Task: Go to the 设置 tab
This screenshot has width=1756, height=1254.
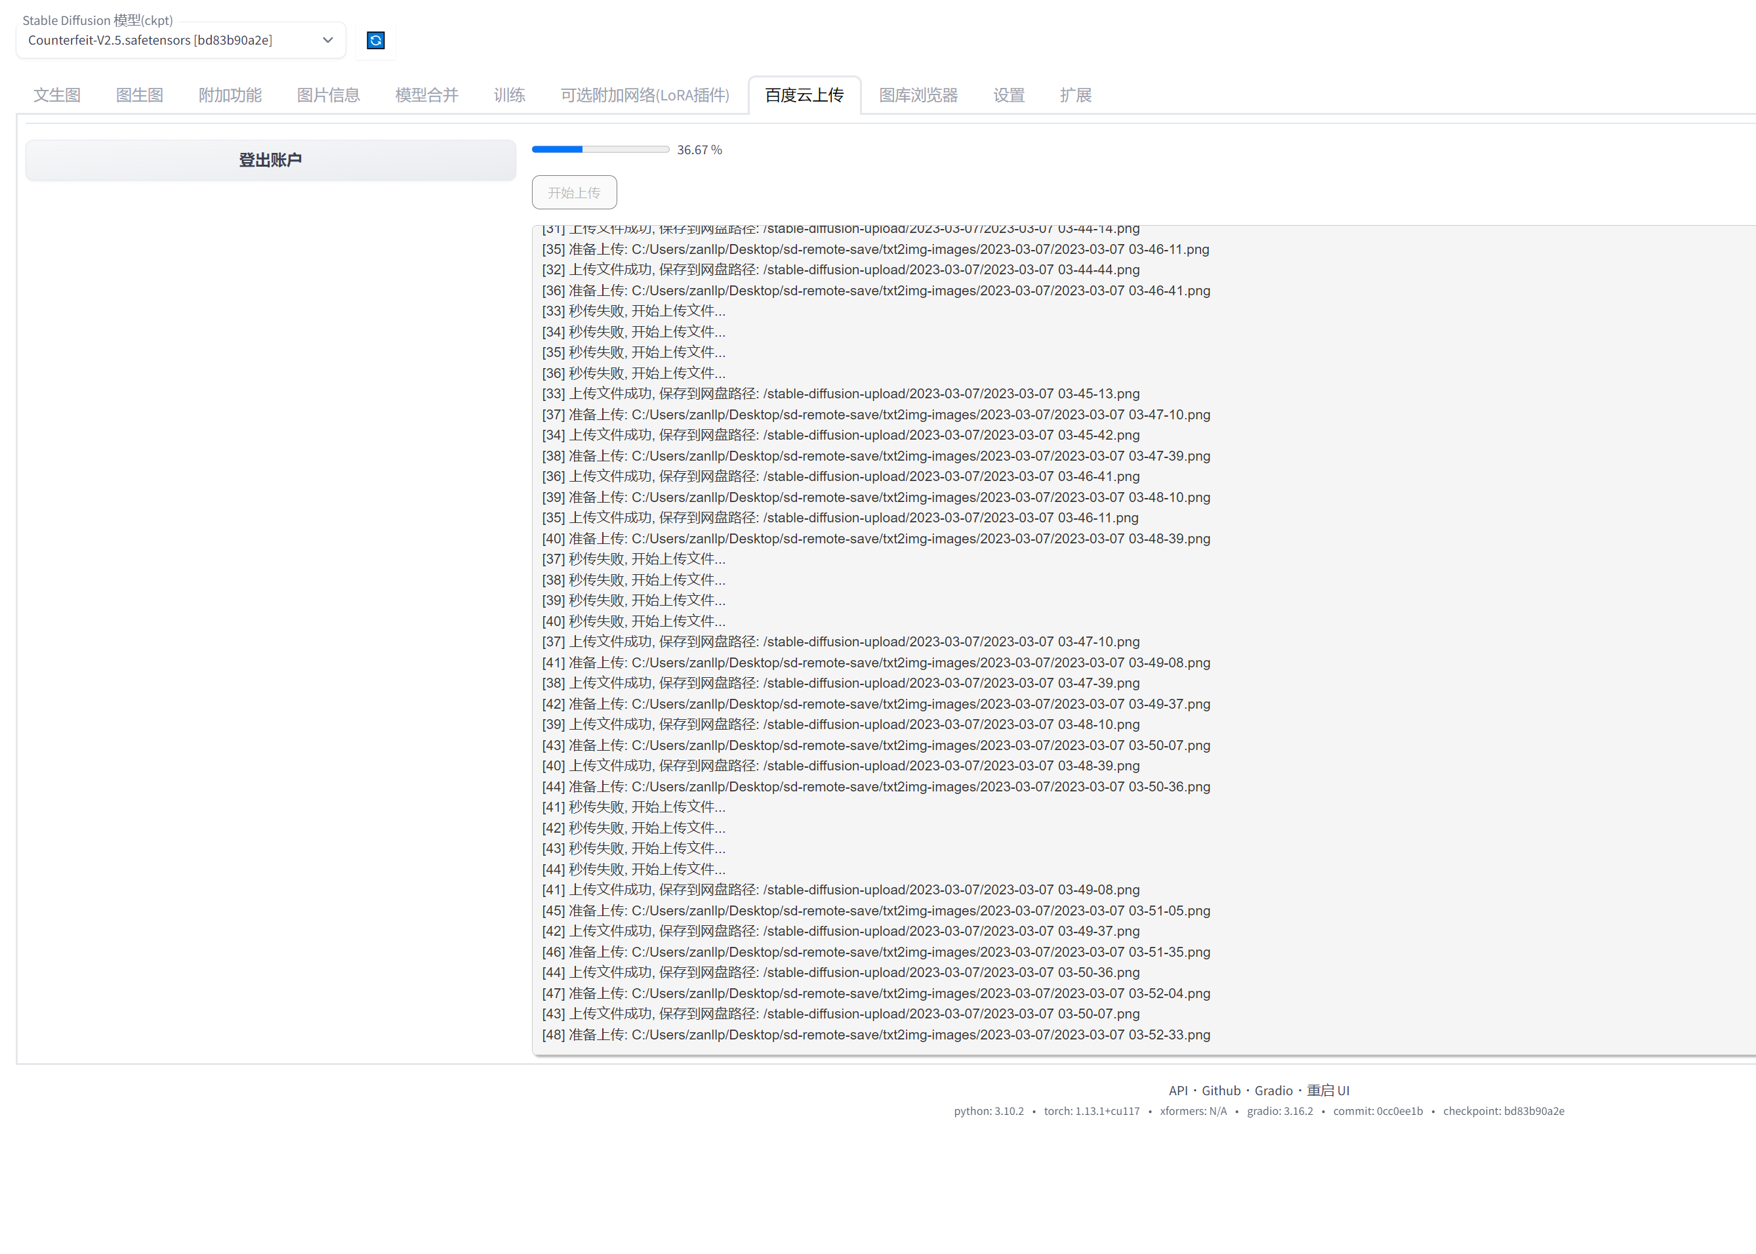Action: pos(1008,95)
